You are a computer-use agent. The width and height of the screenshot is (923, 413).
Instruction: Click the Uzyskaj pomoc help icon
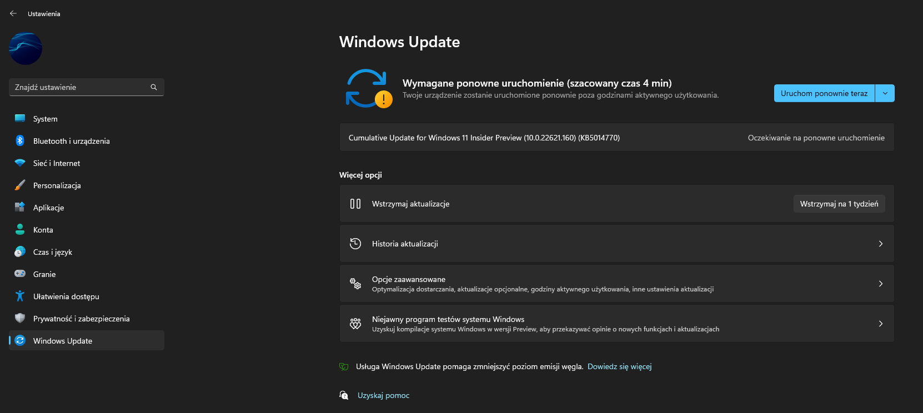click(x=344, y=395)
